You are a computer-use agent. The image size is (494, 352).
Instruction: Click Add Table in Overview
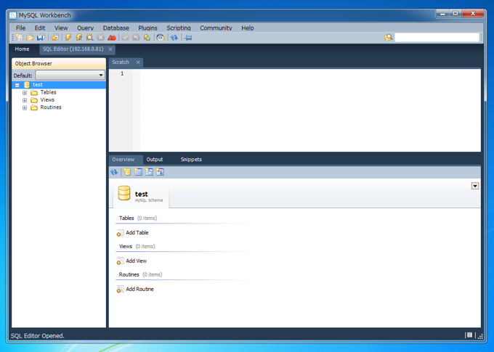pyautogui.click(x=133, y=233)
